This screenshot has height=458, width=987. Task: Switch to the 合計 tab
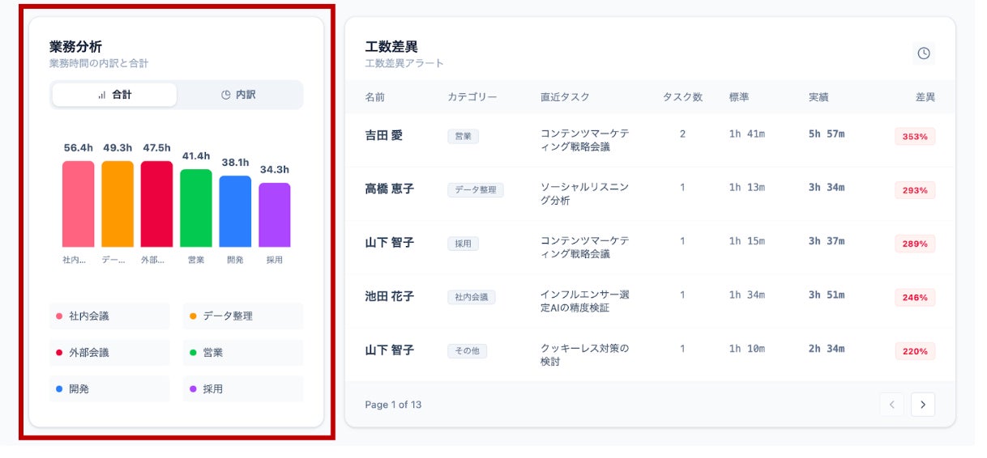pos(114,95)
